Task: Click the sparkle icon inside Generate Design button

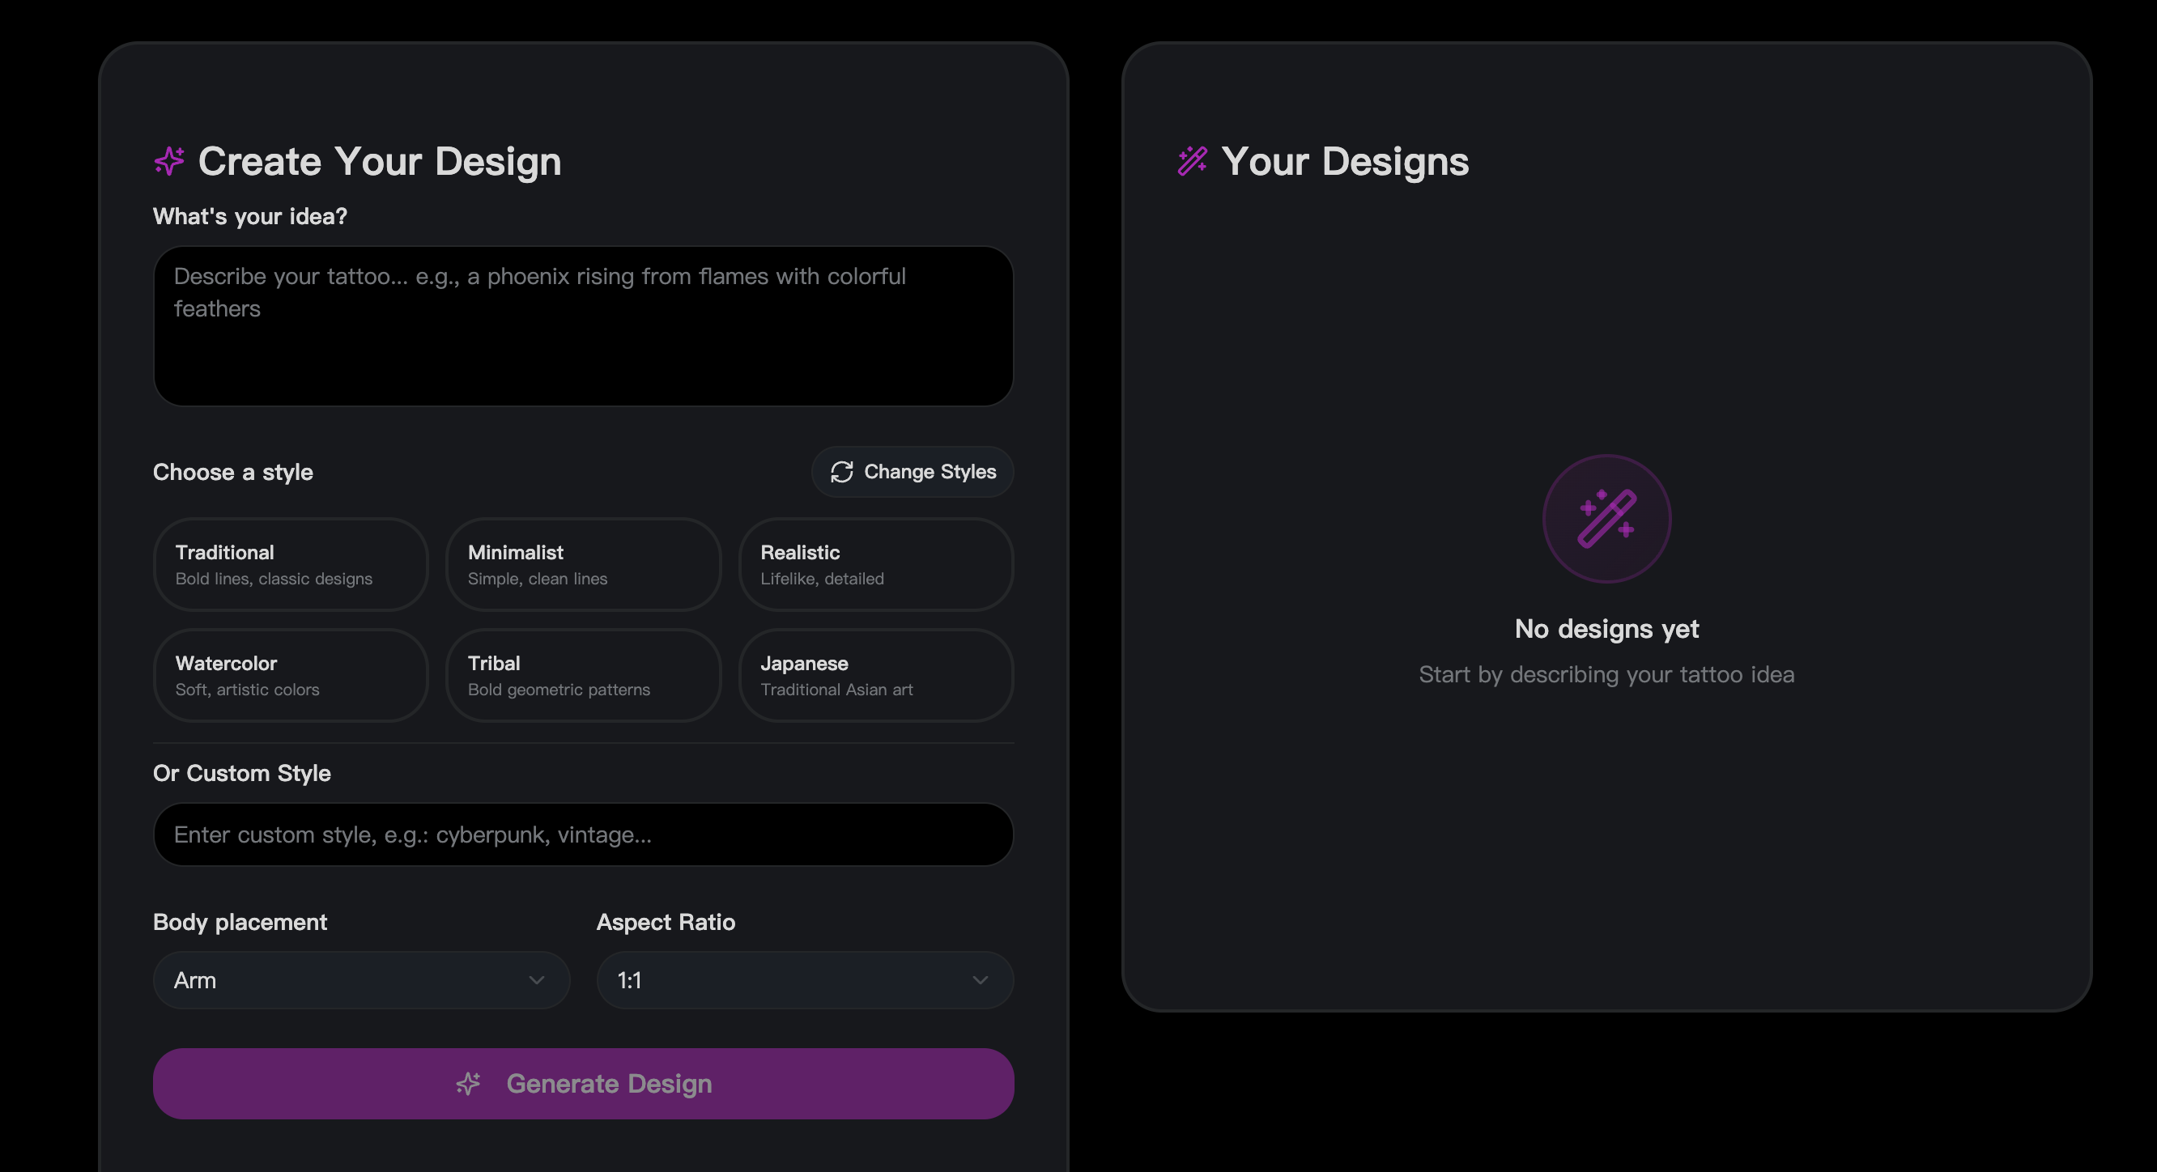Action: pyautogui.click(x=467, y=1082)
